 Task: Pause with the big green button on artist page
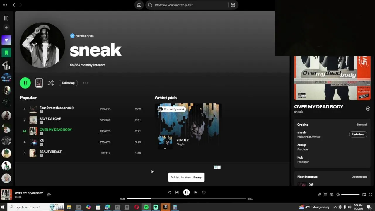25,83
